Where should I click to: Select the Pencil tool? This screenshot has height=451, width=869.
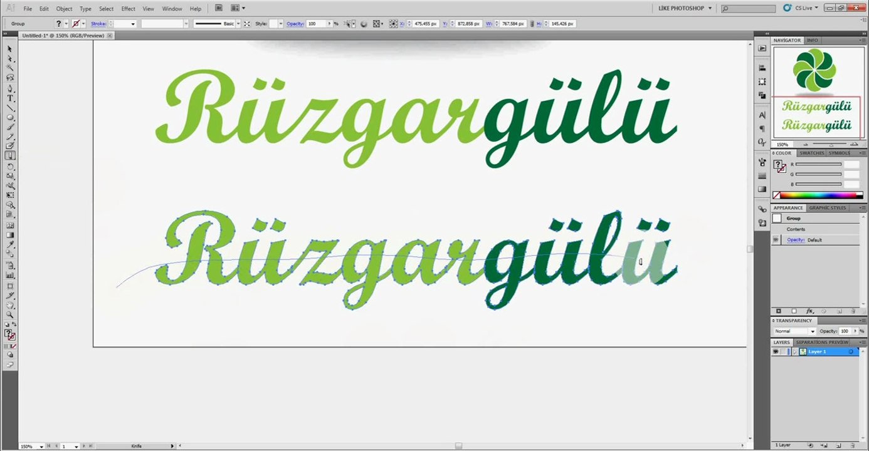tap(9, 137)
